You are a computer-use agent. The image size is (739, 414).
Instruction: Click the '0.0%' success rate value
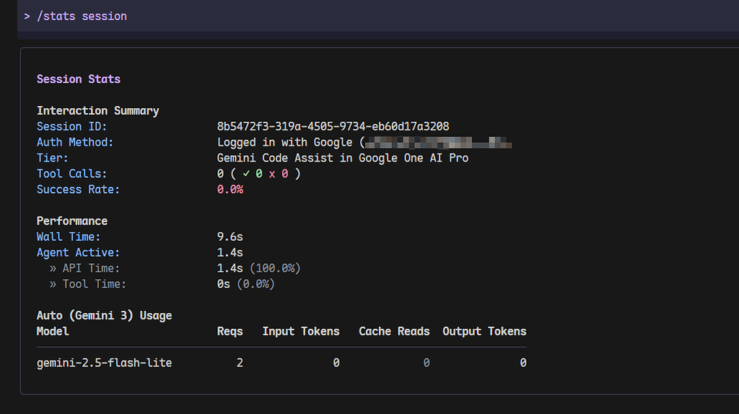[230, 190]
